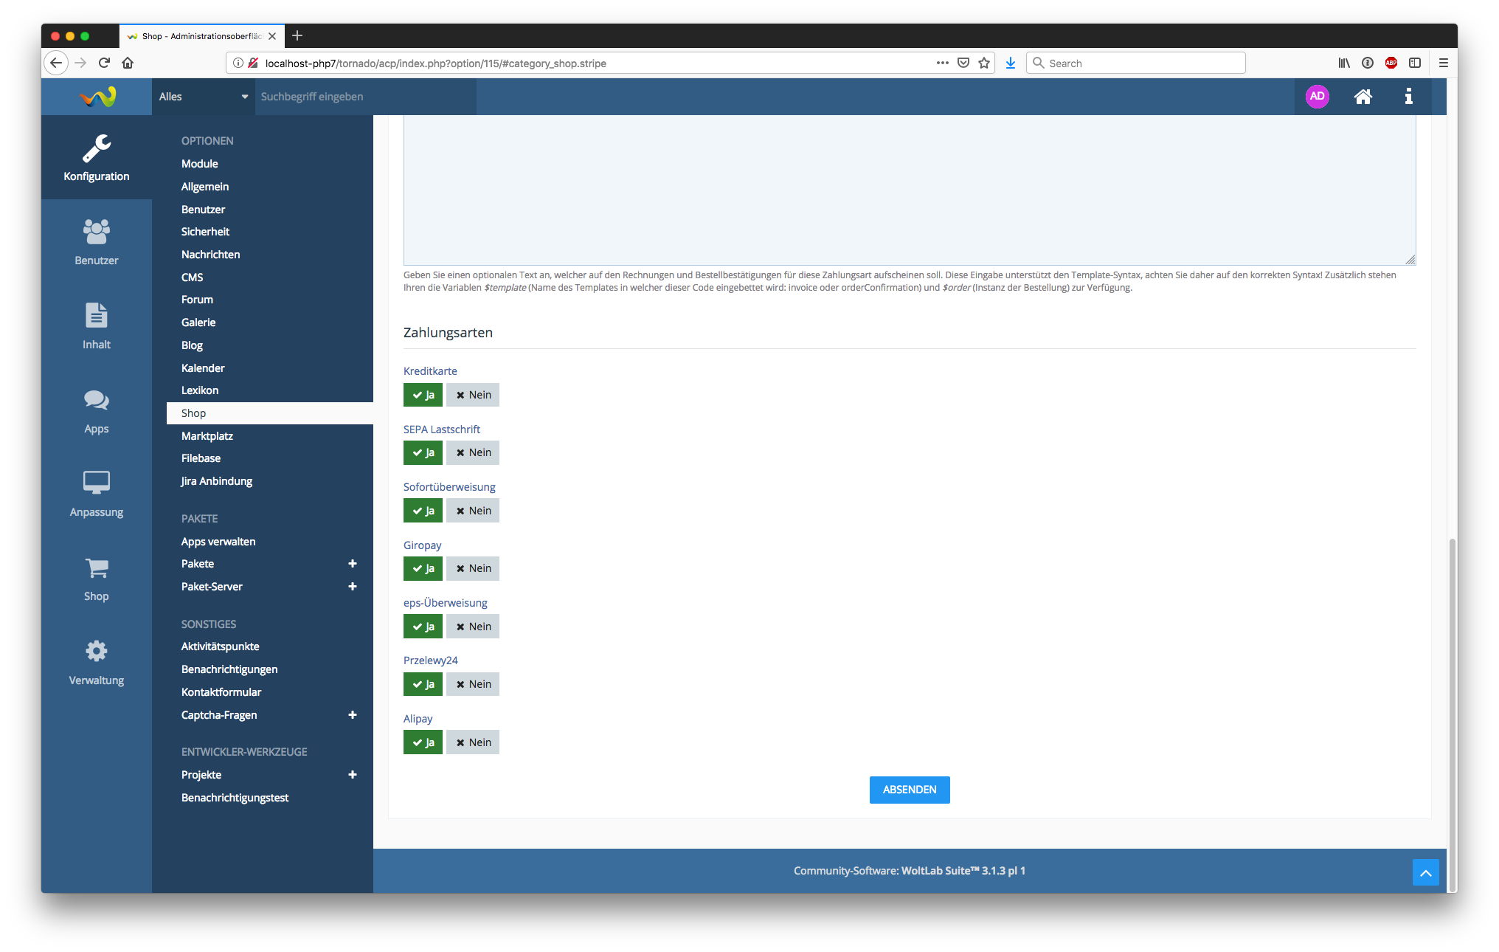Image resolution: width=1499 pixels, height=952 pixels.
Task: Open the Alles search scope dropdown
Action: coord(203,97)
